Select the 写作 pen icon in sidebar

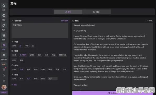[4, 45]
